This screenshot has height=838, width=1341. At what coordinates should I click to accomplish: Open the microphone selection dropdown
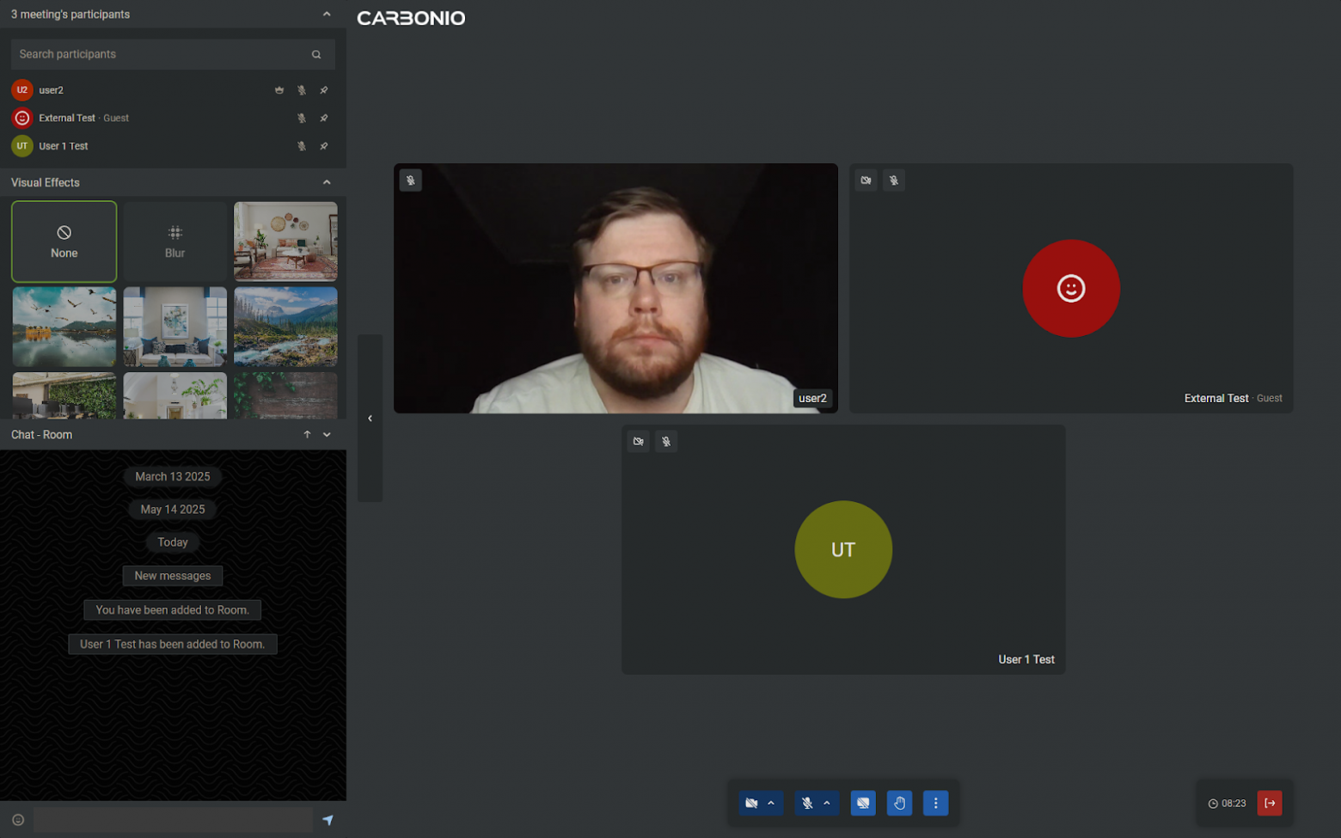coord(827,803)
